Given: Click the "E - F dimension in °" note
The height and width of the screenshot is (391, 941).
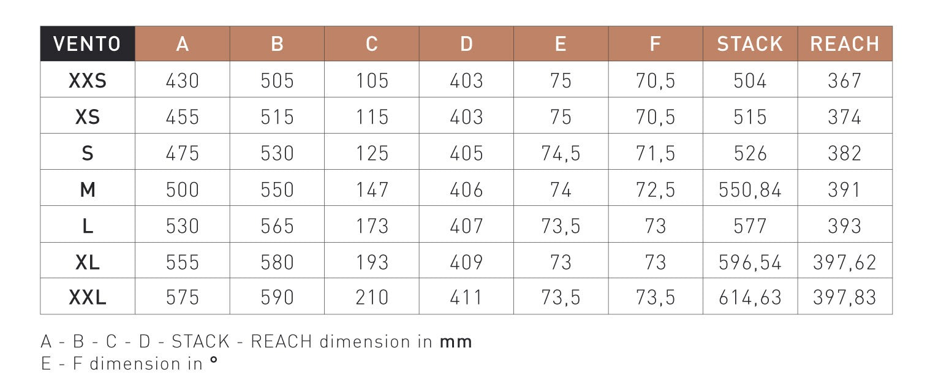Looking at the screenshot, I should tap(129, 363).
